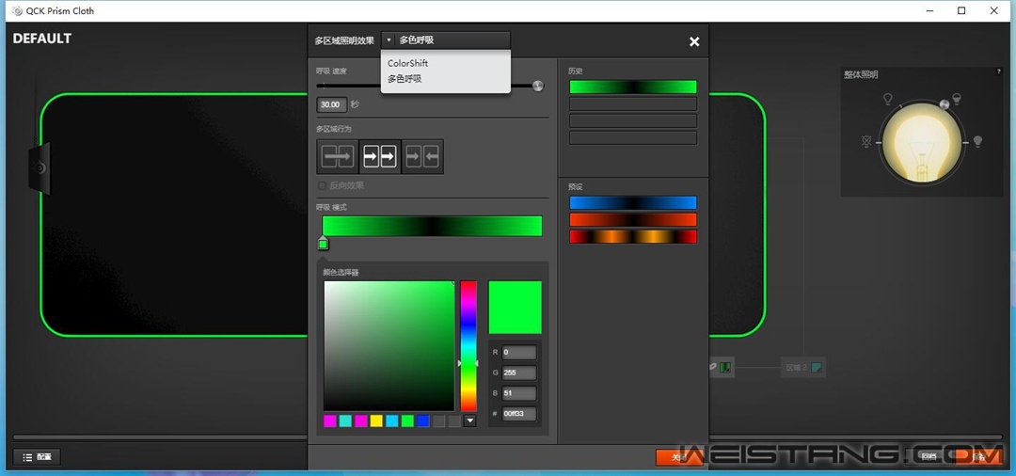Click the dropdown arrow beside 多色呼吸
1016x476 pixels.
click(x=389, y=40)
